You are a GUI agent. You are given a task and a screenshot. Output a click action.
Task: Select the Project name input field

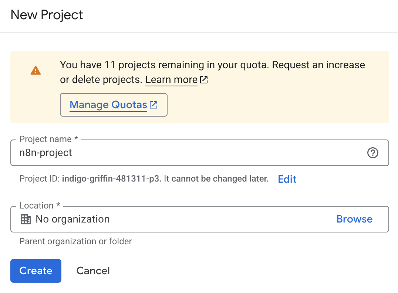click(x=185, y=153)
